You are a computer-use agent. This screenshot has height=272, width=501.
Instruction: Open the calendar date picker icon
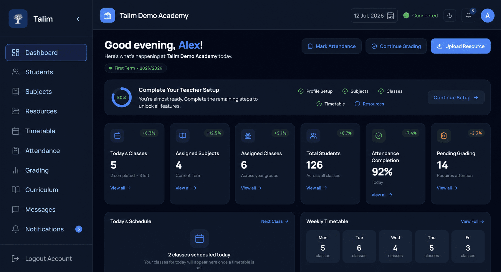[391, 16]
